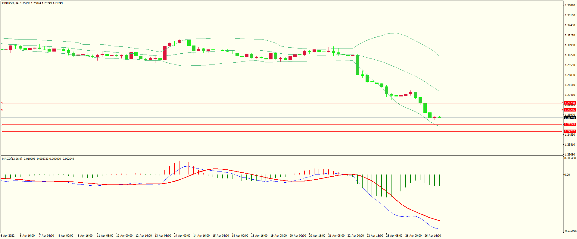Grab right-side handle of the 1.26798 line
The width and height of the screenshot is (577, 239).
coord(563,103)
